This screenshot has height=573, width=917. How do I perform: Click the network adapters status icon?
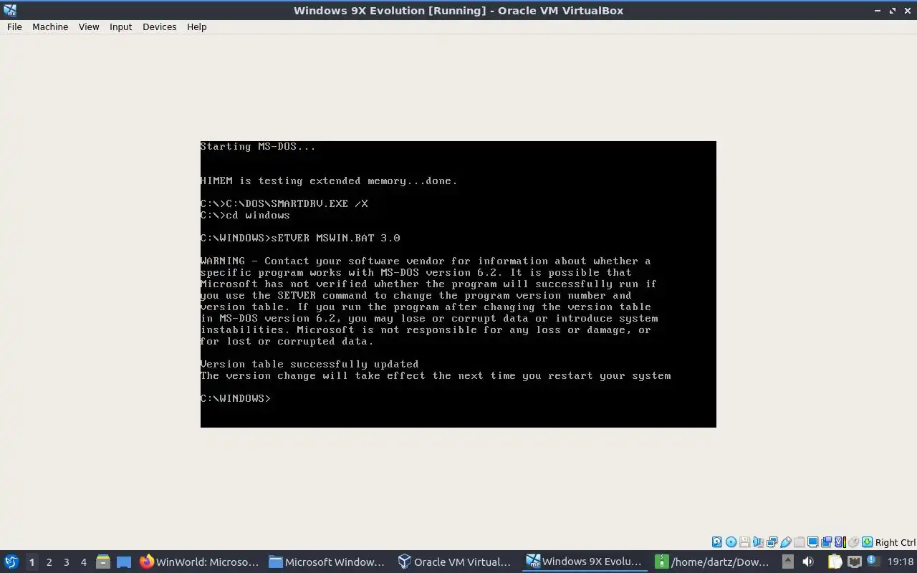point(772,542)
